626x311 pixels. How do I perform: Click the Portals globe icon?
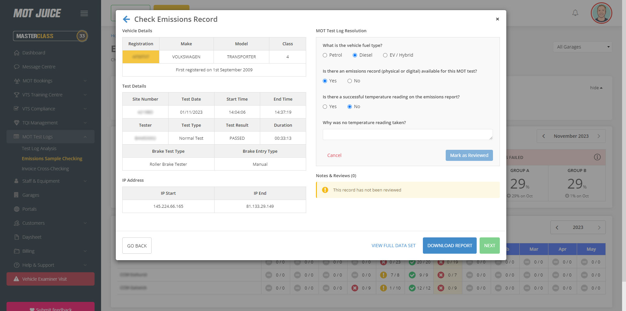(17, 209)
